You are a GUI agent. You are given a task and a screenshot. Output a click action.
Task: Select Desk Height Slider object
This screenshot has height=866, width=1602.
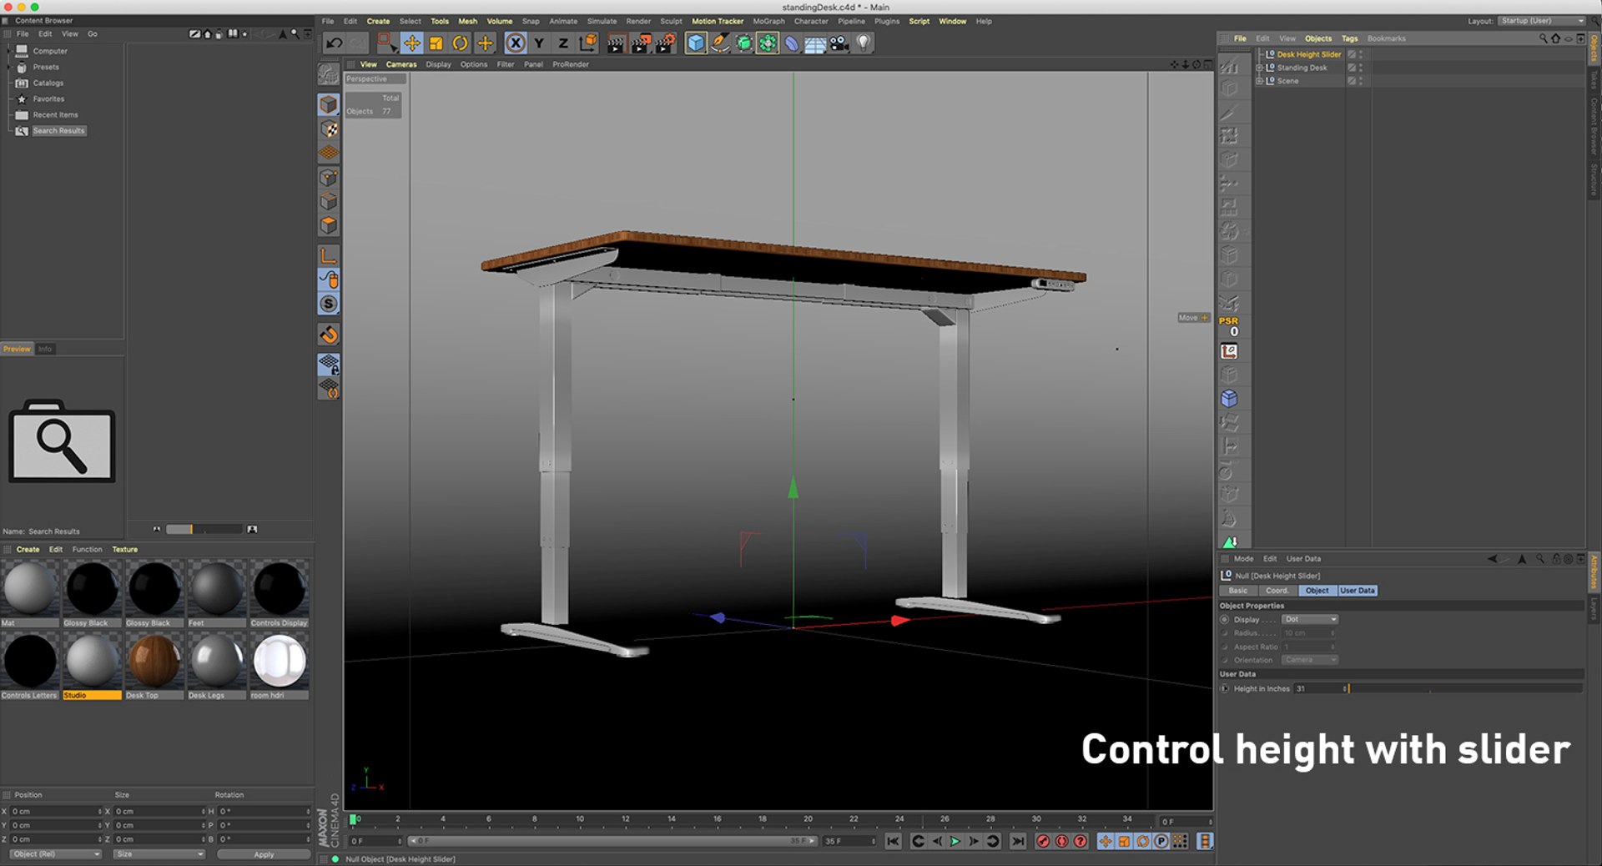[1308, 54]
